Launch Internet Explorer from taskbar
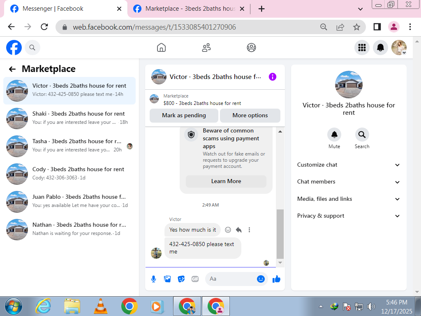421x316 pixels. click(43, 306)
